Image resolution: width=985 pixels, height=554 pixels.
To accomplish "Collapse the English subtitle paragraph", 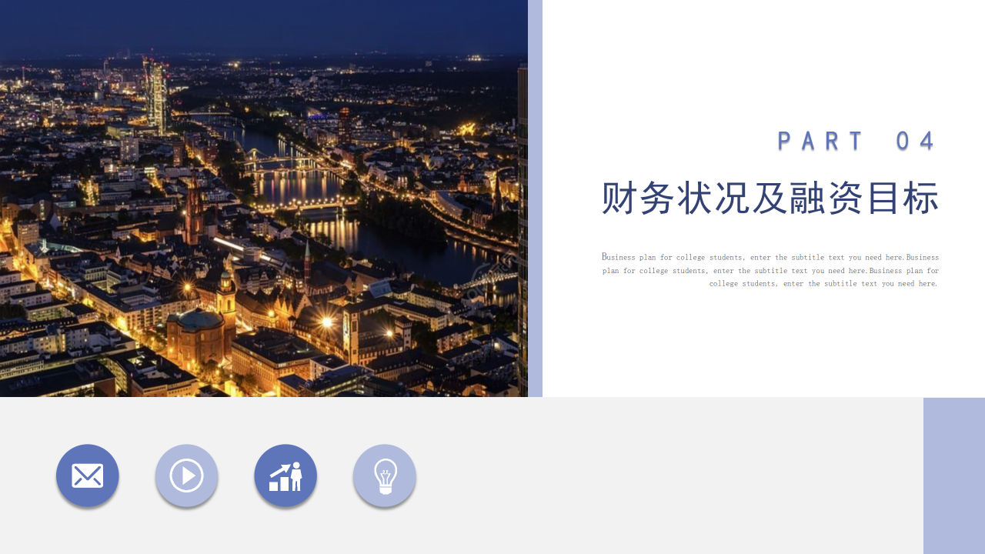I will (x=770, y=270).
